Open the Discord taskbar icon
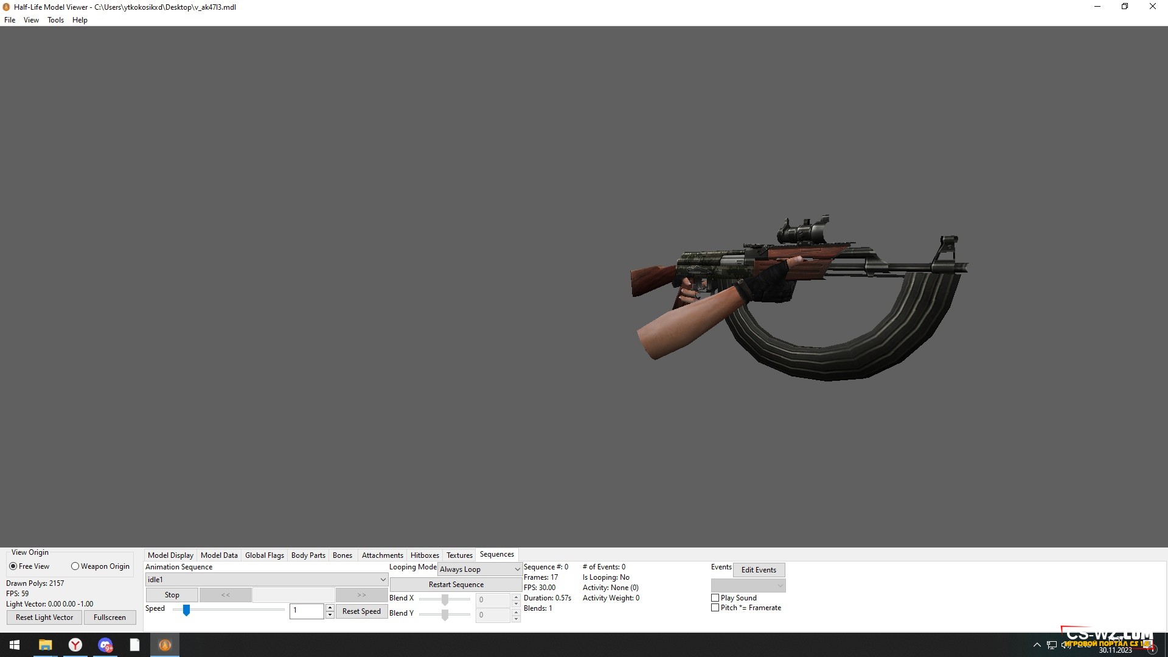Image resolution: width=1168 pixels, height=657 pixels. (105, 645)
